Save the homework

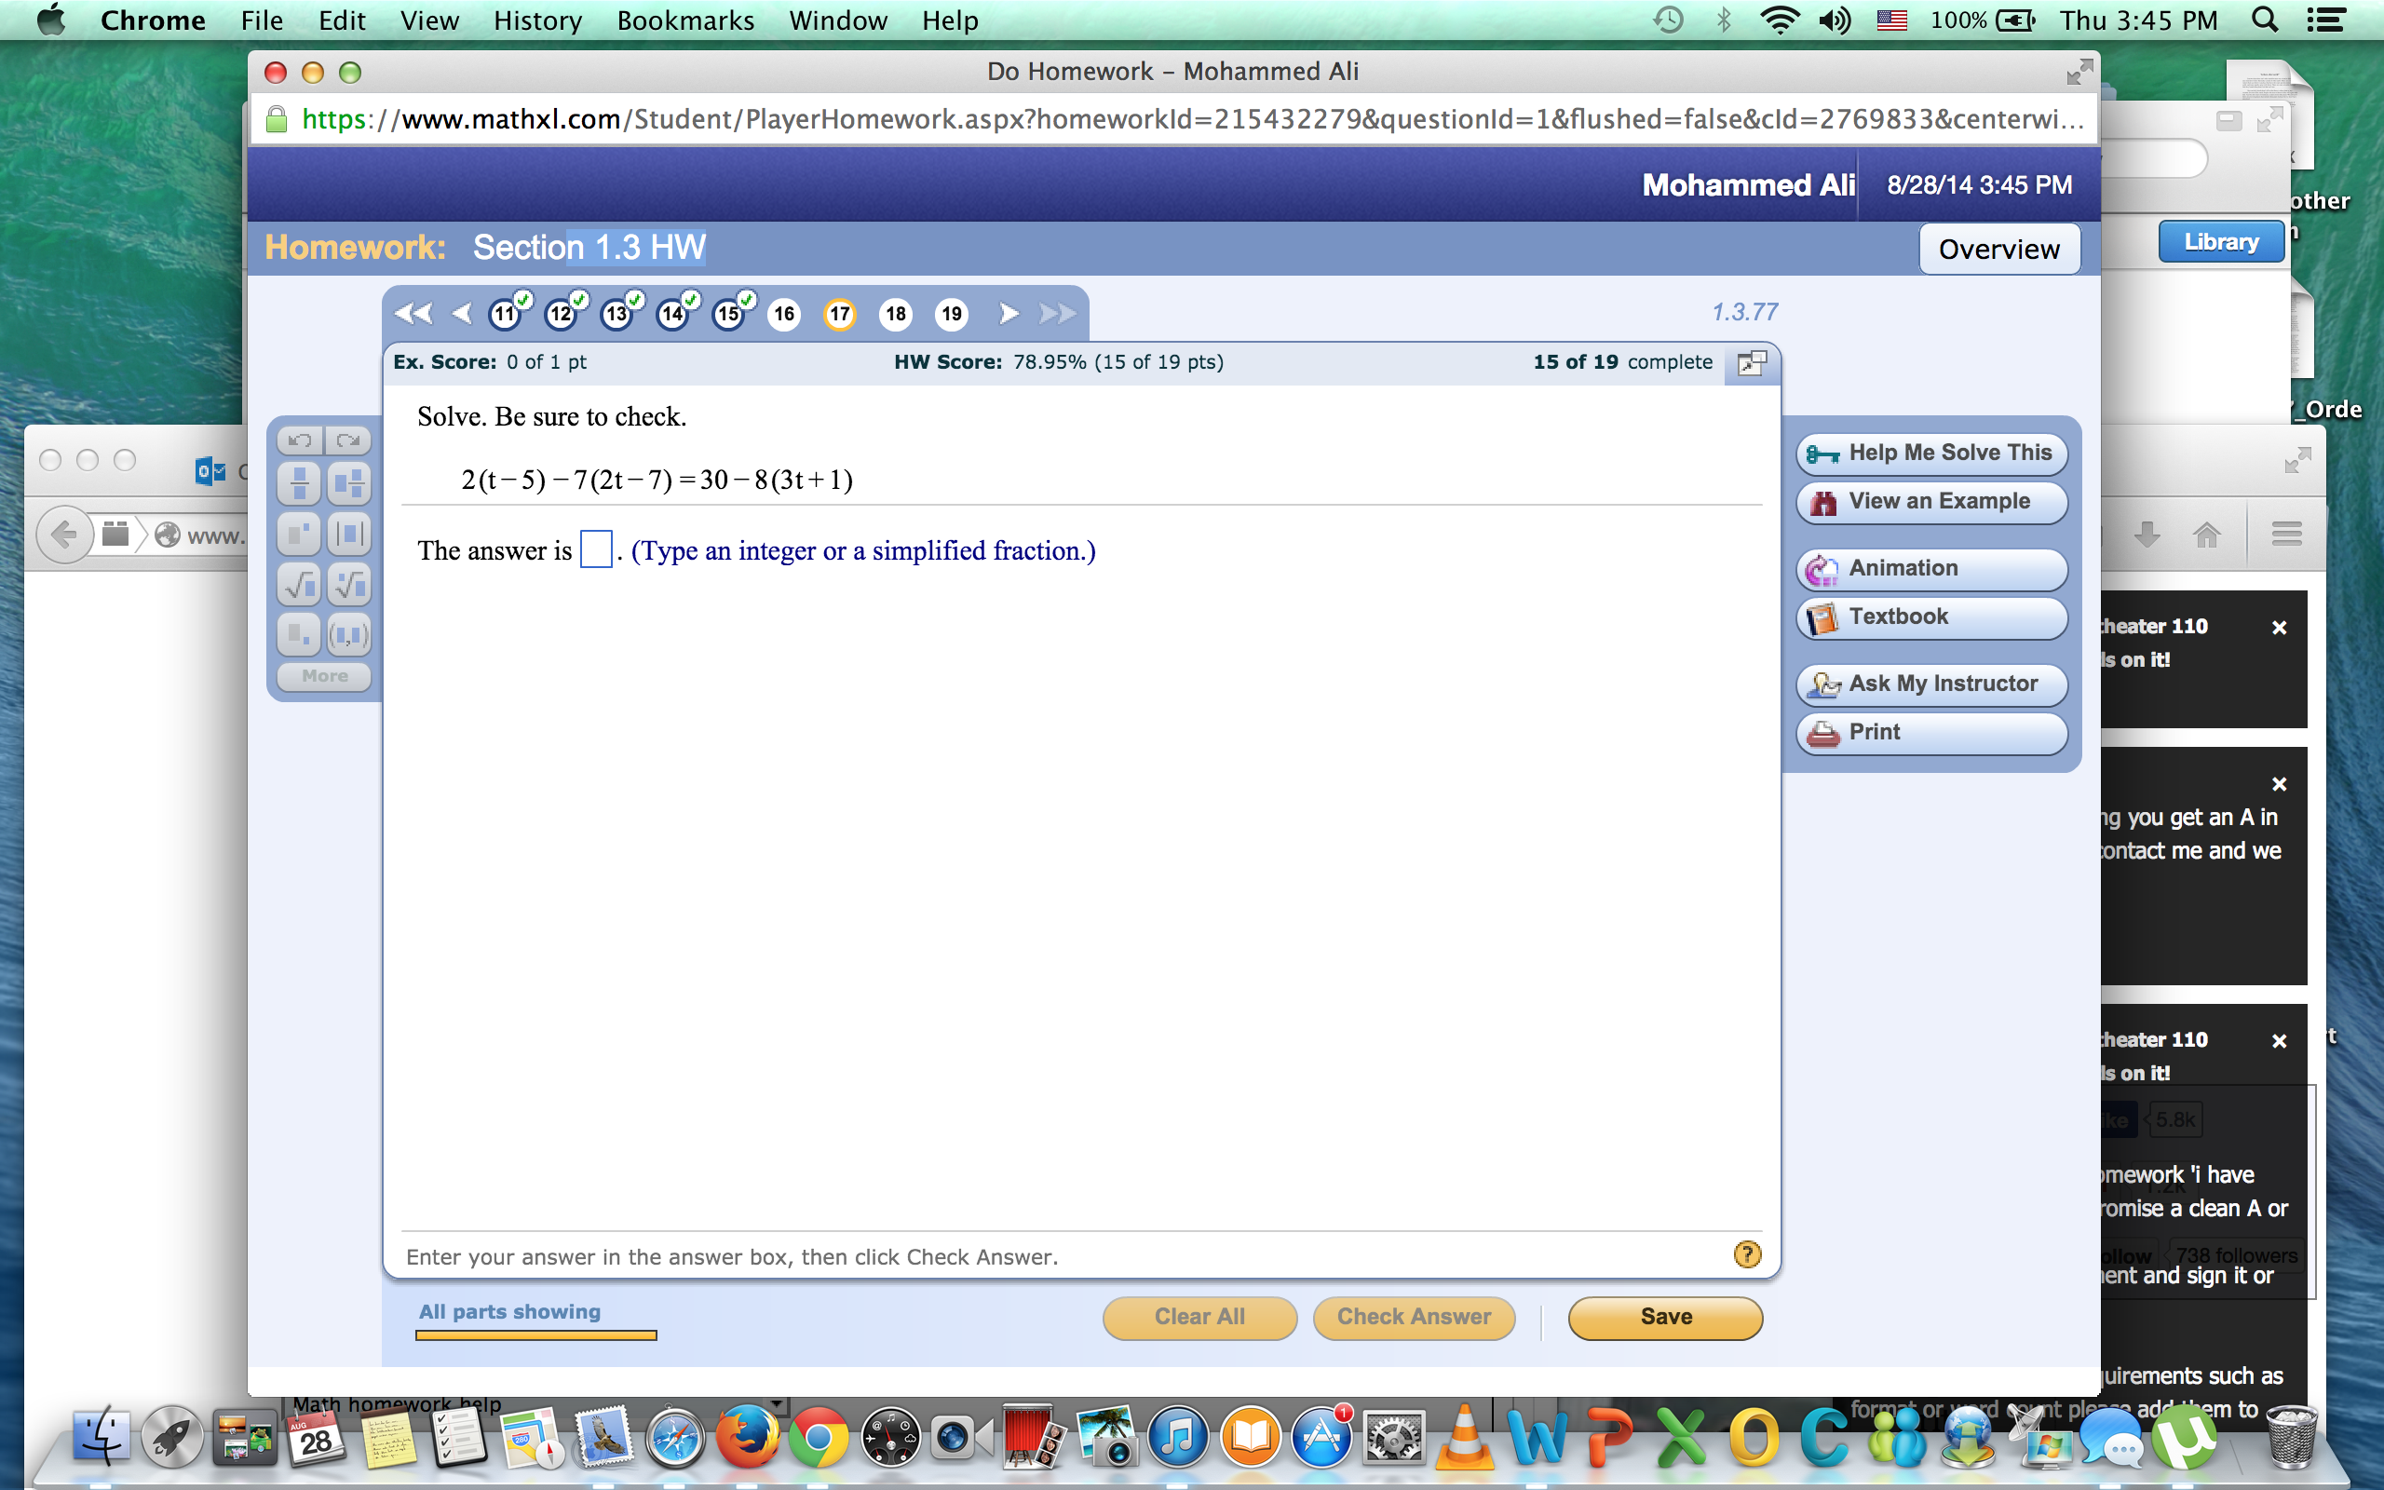(1665, 1318)
